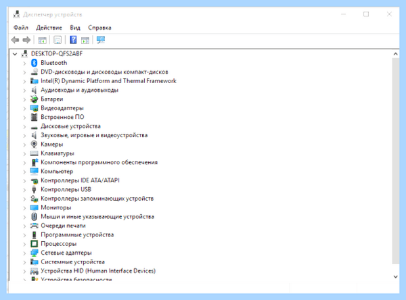This screenshot has width=406, height=300.
Task: Click the Device Manager title bar app icon
Action: 16,14
